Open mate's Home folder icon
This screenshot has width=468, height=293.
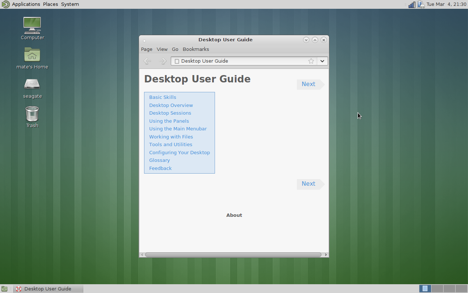tap(32, 55)
